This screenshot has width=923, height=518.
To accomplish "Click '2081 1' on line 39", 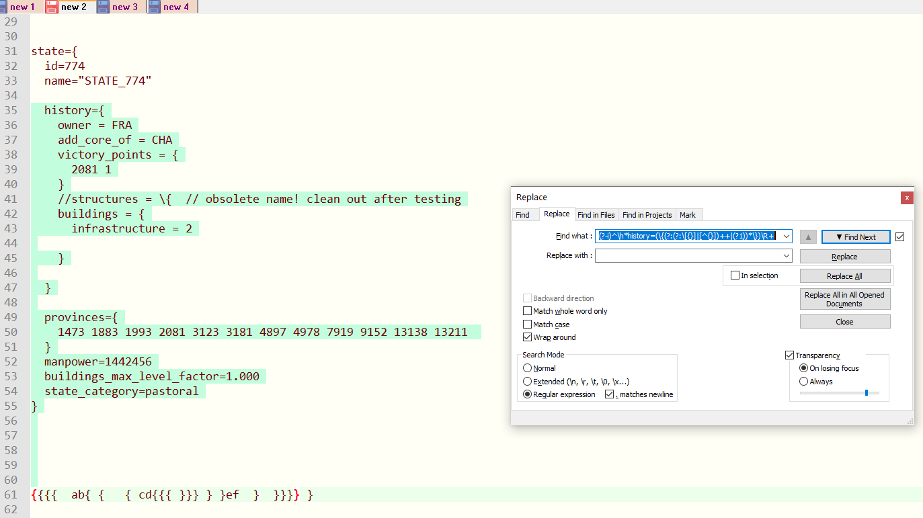I will (x=91, y=169).
